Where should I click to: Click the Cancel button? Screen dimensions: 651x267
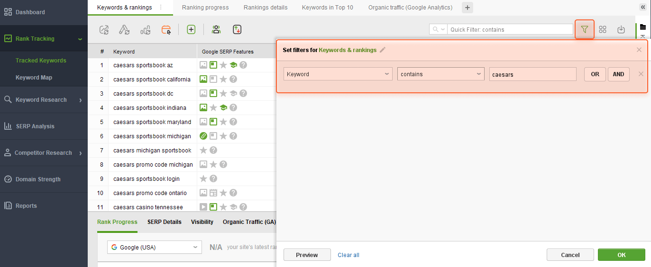coord(570,255)
